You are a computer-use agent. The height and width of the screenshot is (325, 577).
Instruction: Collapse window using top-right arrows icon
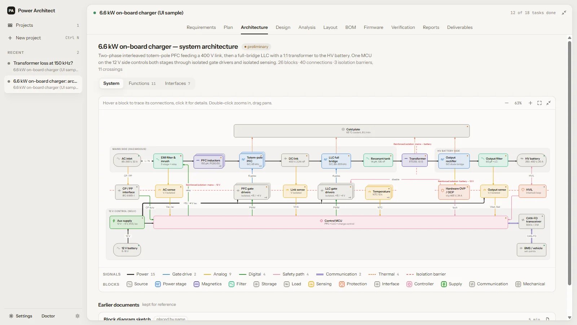pyautogui.click(x=564, y=13)
